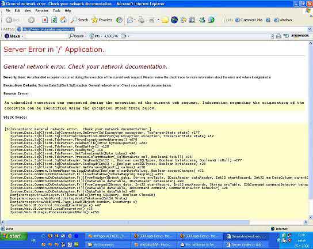313x249 pixels.
Task: Click the Firefox quick launch icon
Action: click(x=49, y=236)
